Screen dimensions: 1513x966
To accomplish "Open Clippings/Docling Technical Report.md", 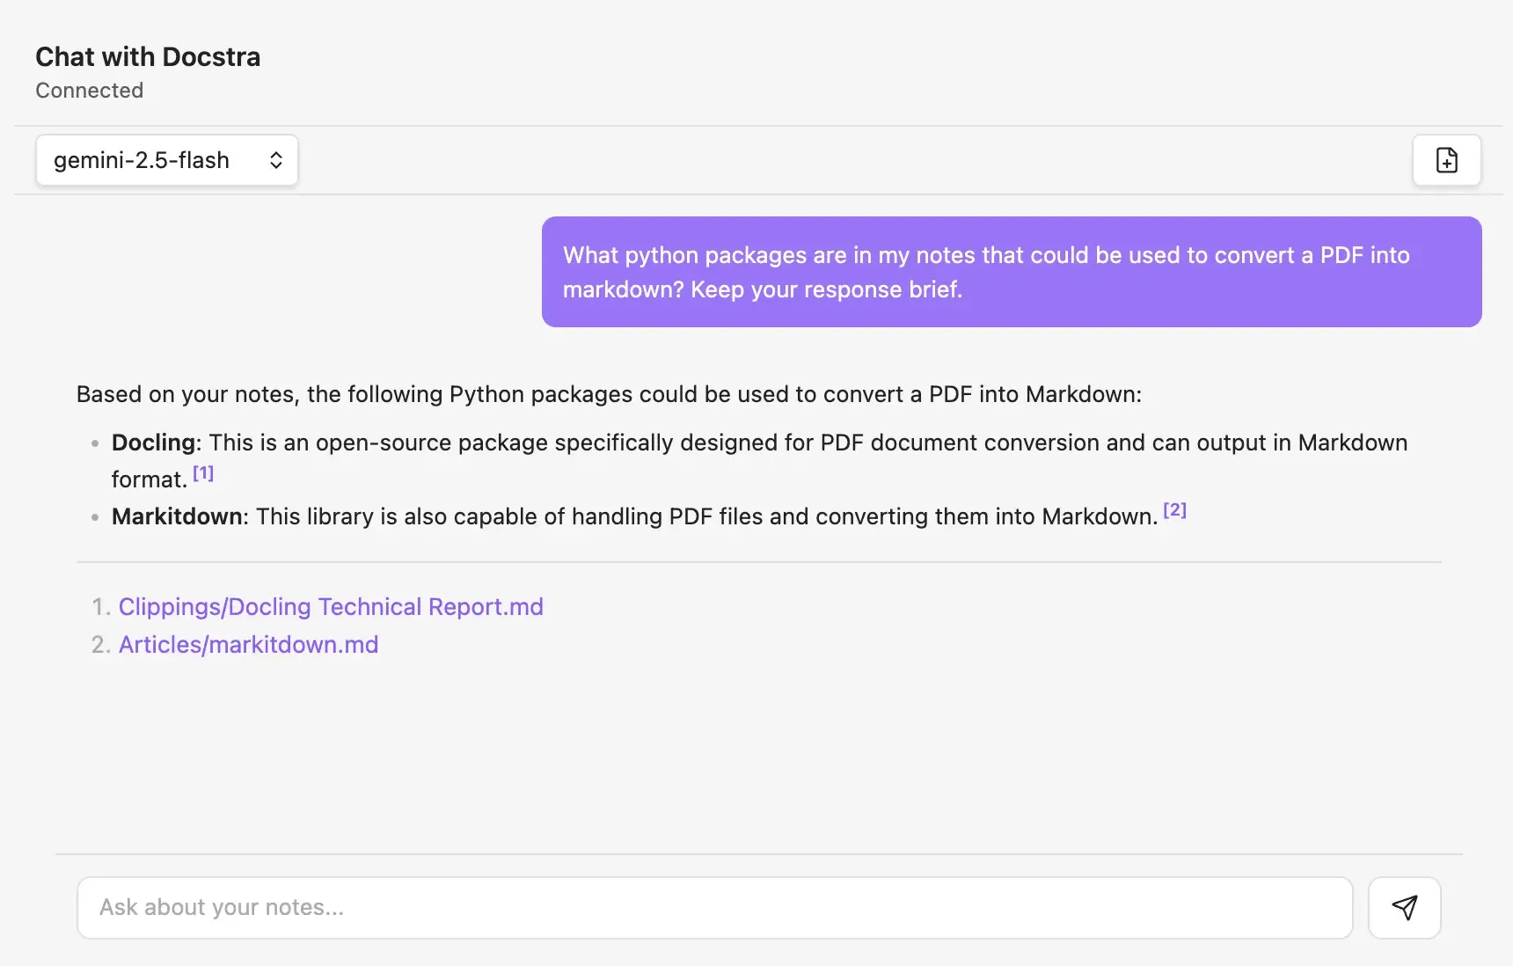I will (x=330, y=607).
